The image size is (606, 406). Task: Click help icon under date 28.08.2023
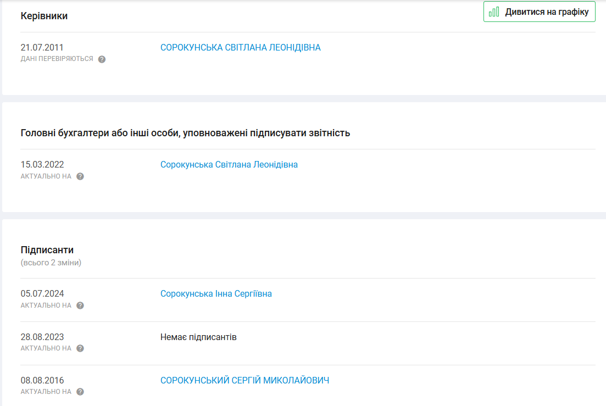click(80, 348)
